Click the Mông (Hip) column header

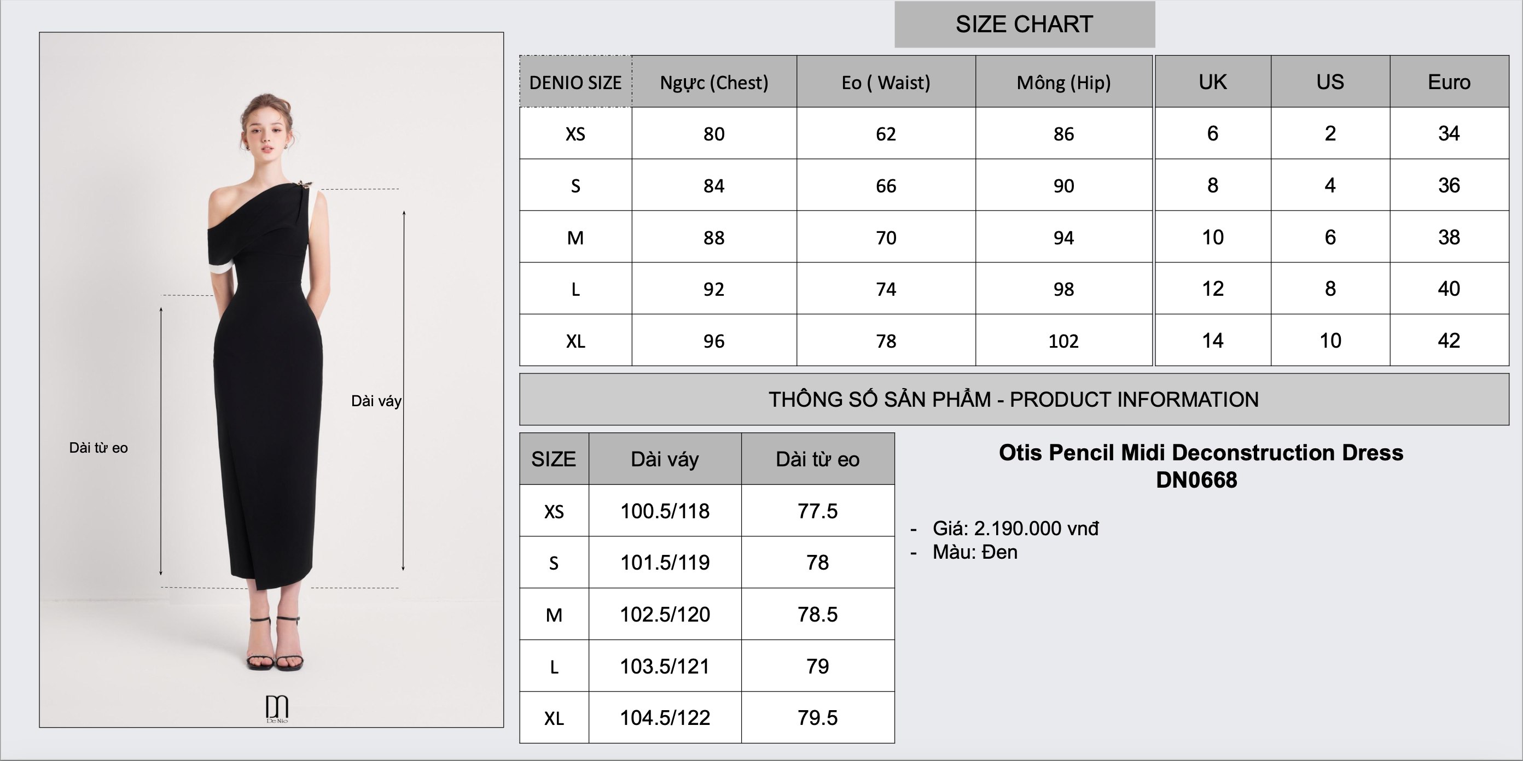[x=1063, y=82]
